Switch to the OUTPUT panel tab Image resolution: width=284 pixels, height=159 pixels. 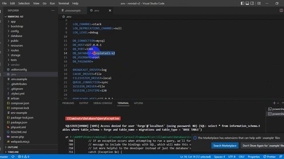(84, 103)
